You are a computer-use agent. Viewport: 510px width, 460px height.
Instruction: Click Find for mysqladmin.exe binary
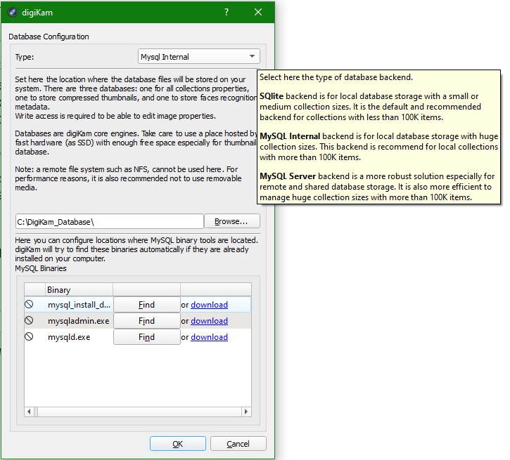(147, 321)
